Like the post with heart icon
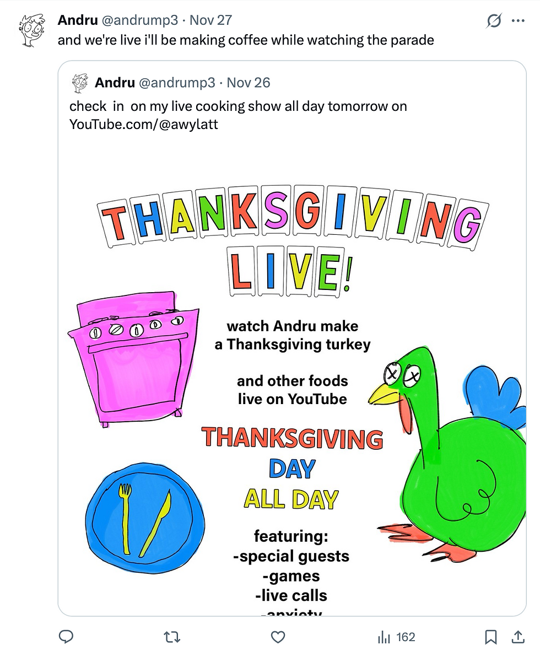540x656 pixels. point(278,637)
